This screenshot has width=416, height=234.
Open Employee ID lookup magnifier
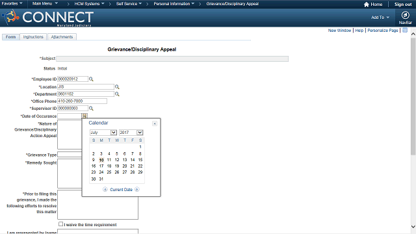(91, 79)
